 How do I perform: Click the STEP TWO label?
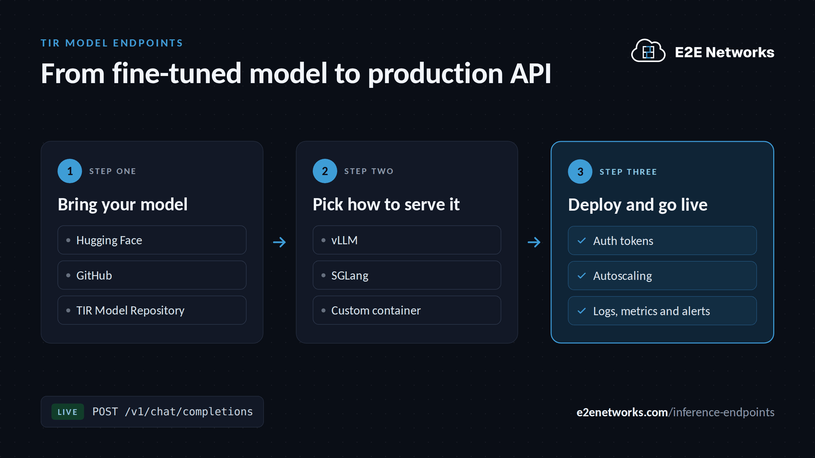pos(369,171)
